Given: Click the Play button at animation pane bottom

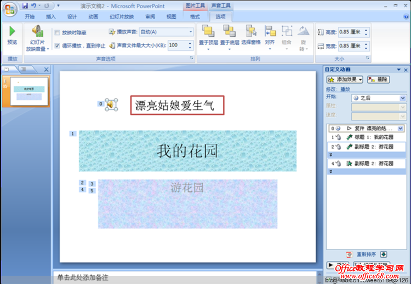Looking at the screenshot, I should (338, 265).
